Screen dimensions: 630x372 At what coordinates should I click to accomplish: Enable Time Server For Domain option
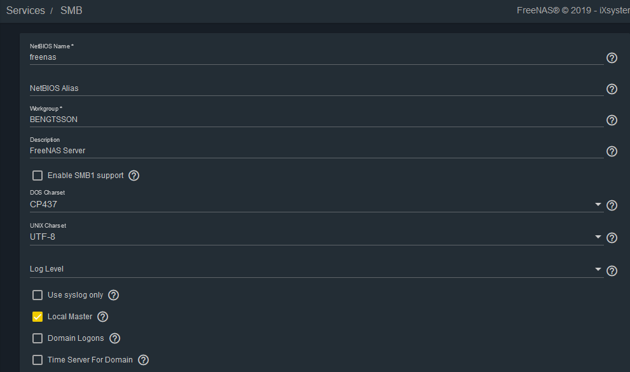[38, 360]
